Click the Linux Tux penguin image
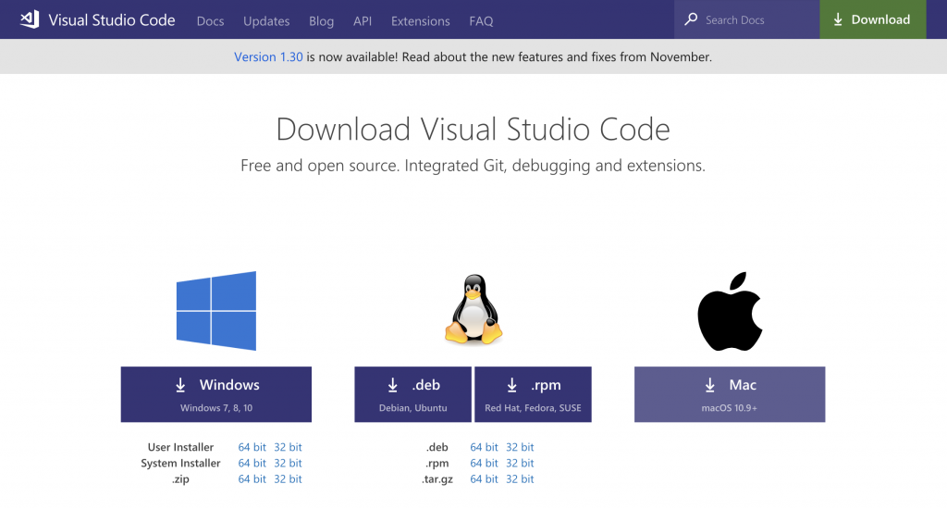This screenshot has height=509, width=947. (473, 309)
